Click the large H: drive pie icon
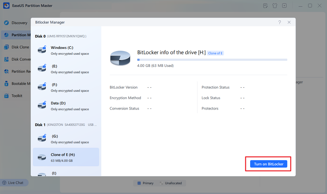Viewport: 327px width, 194px height. (x=120, y=58)
